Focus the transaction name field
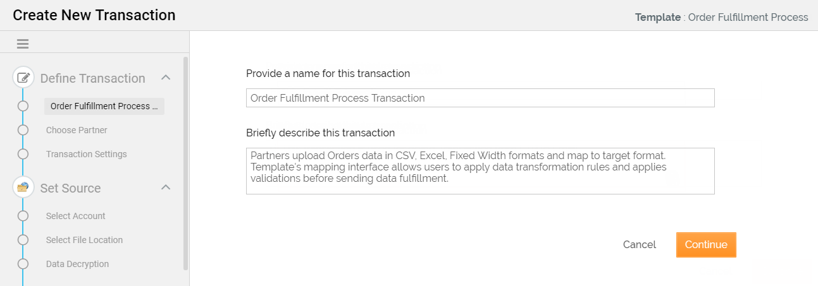Image resolution: width=818 pixels, height=286 pixels. tap(480, 98)
